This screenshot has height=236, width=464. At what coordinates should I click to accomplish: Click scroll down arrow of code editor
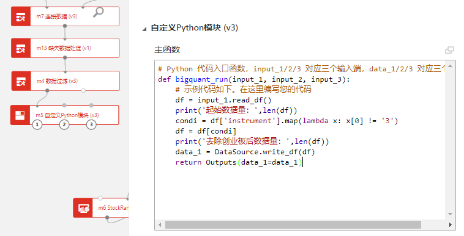[450, 214]
